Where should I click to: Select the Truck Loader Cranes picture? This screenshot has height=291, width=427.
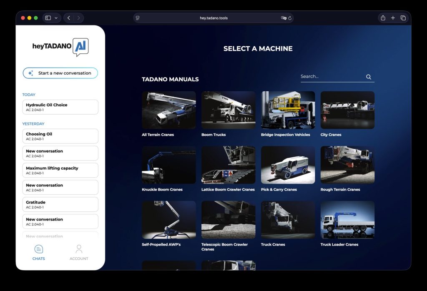347,220
